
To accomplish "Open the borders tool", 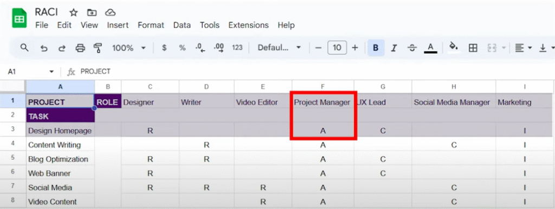I will (473, 48).
